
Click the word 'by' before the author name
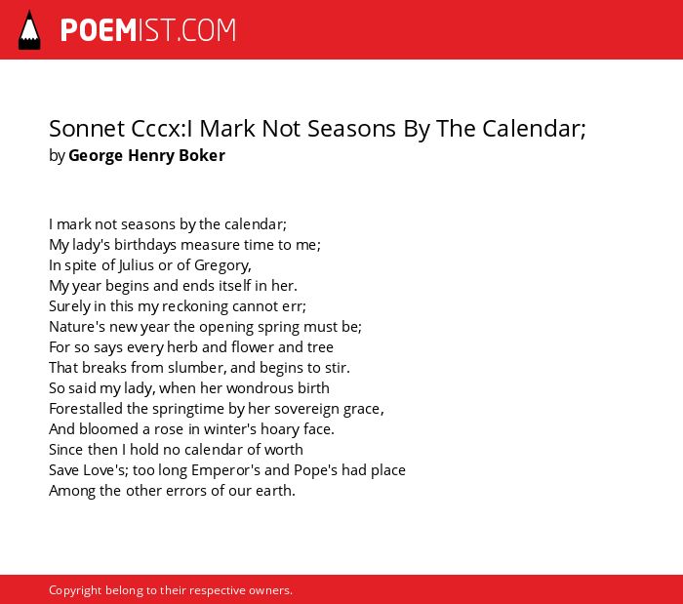[x=57, y=155]
